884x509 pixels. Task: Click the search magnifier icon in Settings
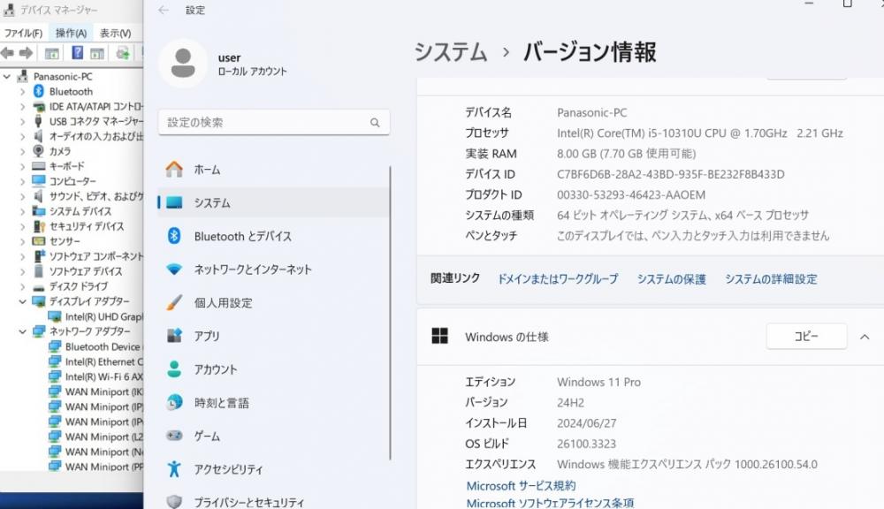tap(375, 122)
